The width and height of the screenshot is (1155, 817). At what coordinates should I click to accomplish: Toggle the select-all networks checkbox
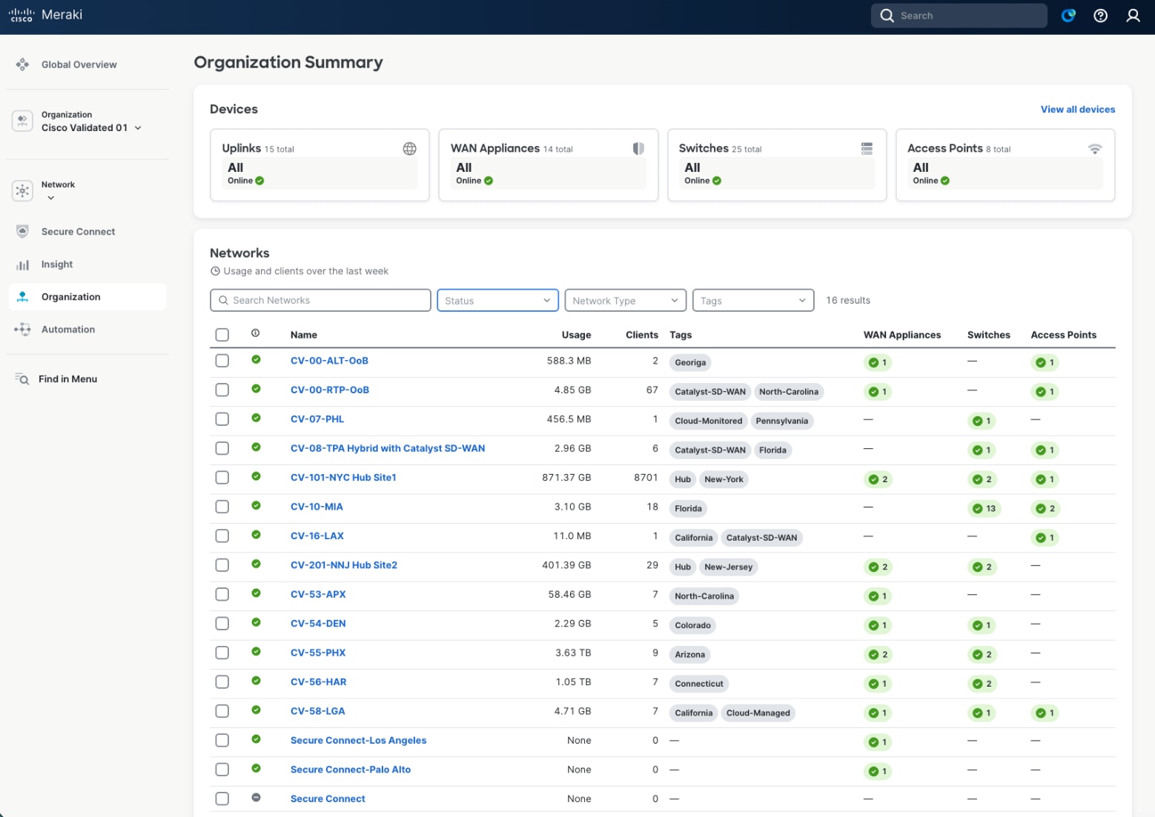[222, 335]
